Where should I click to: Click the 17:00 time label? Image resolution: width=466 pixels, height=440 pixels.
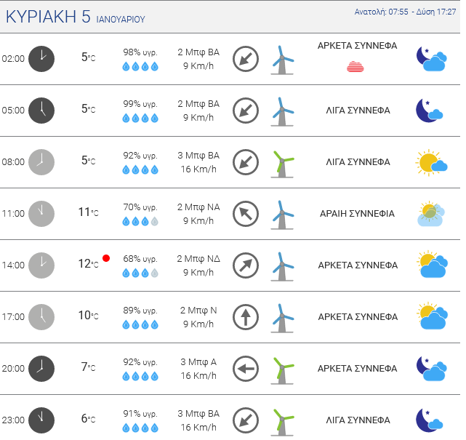[13, 317]
